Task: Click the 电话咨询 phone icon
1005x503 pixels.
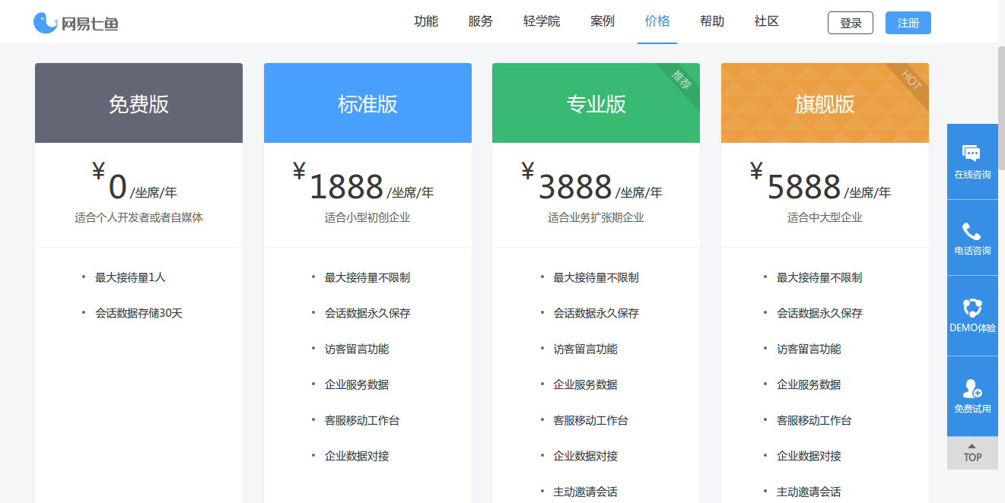Action: [x=972, y=231]
